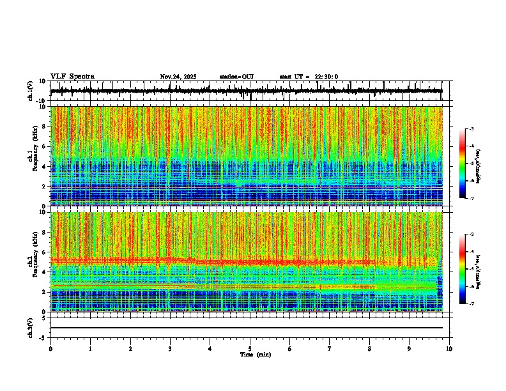This screenshot has height=391, width=506.
Task: Click the "2" kHz tick on ch.1 frequency axis
Action: point(45,187)
